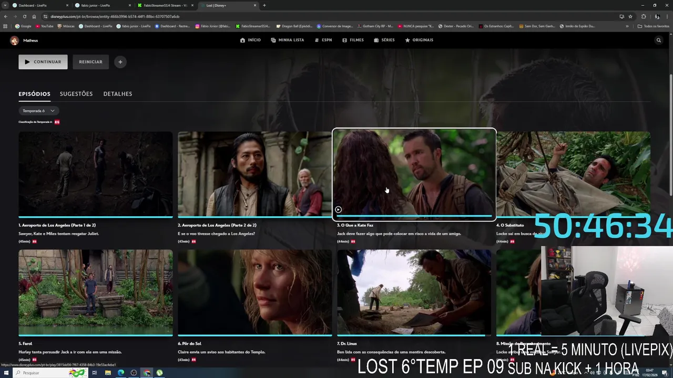Open the Detalhes tab
Screen dimensions: 673x378
coord(118,94)
